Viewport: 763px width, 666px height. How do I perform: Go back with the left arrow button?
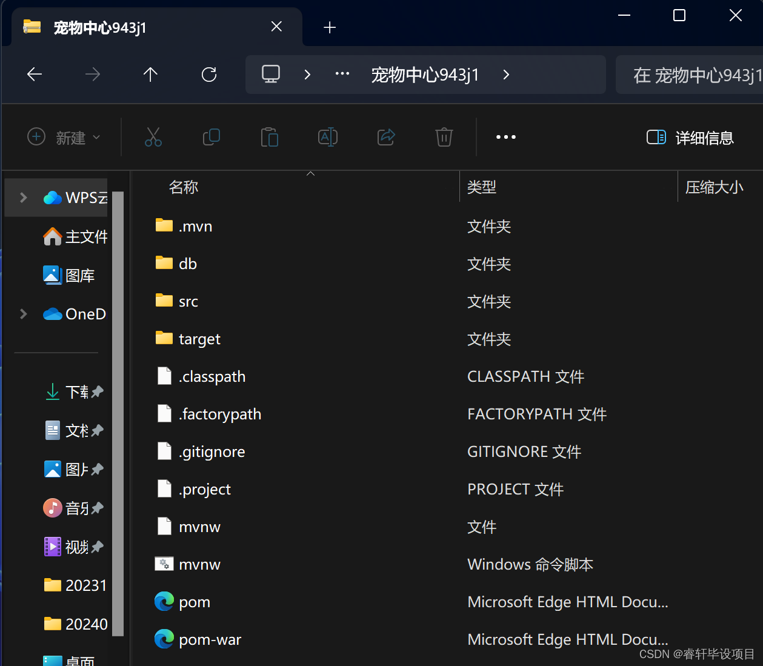point(35,75)
